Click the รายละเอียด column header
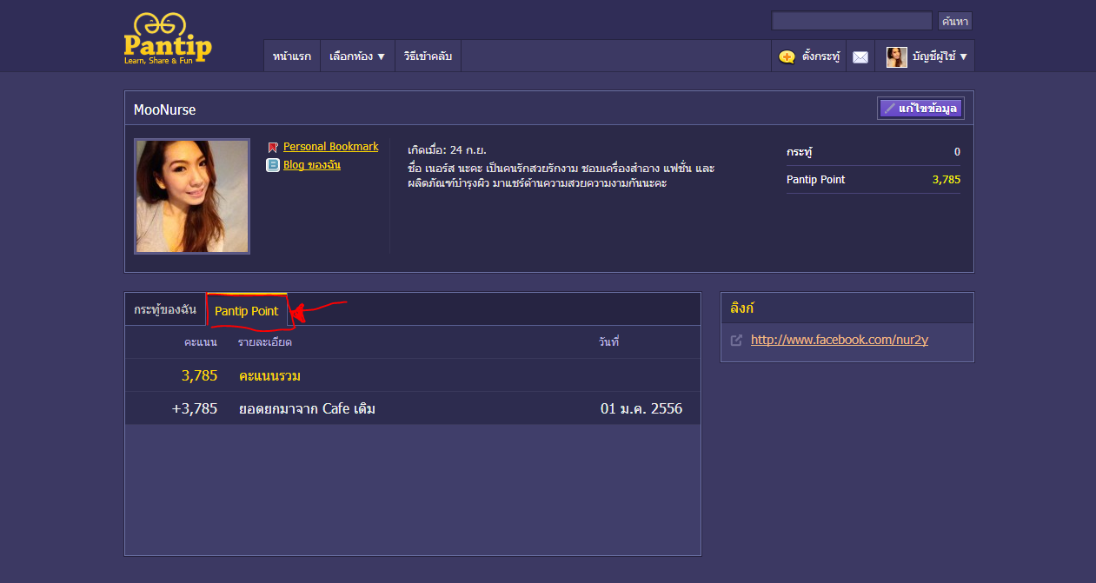This screenshot has width=1096, height=583. [x=264, y=342]
